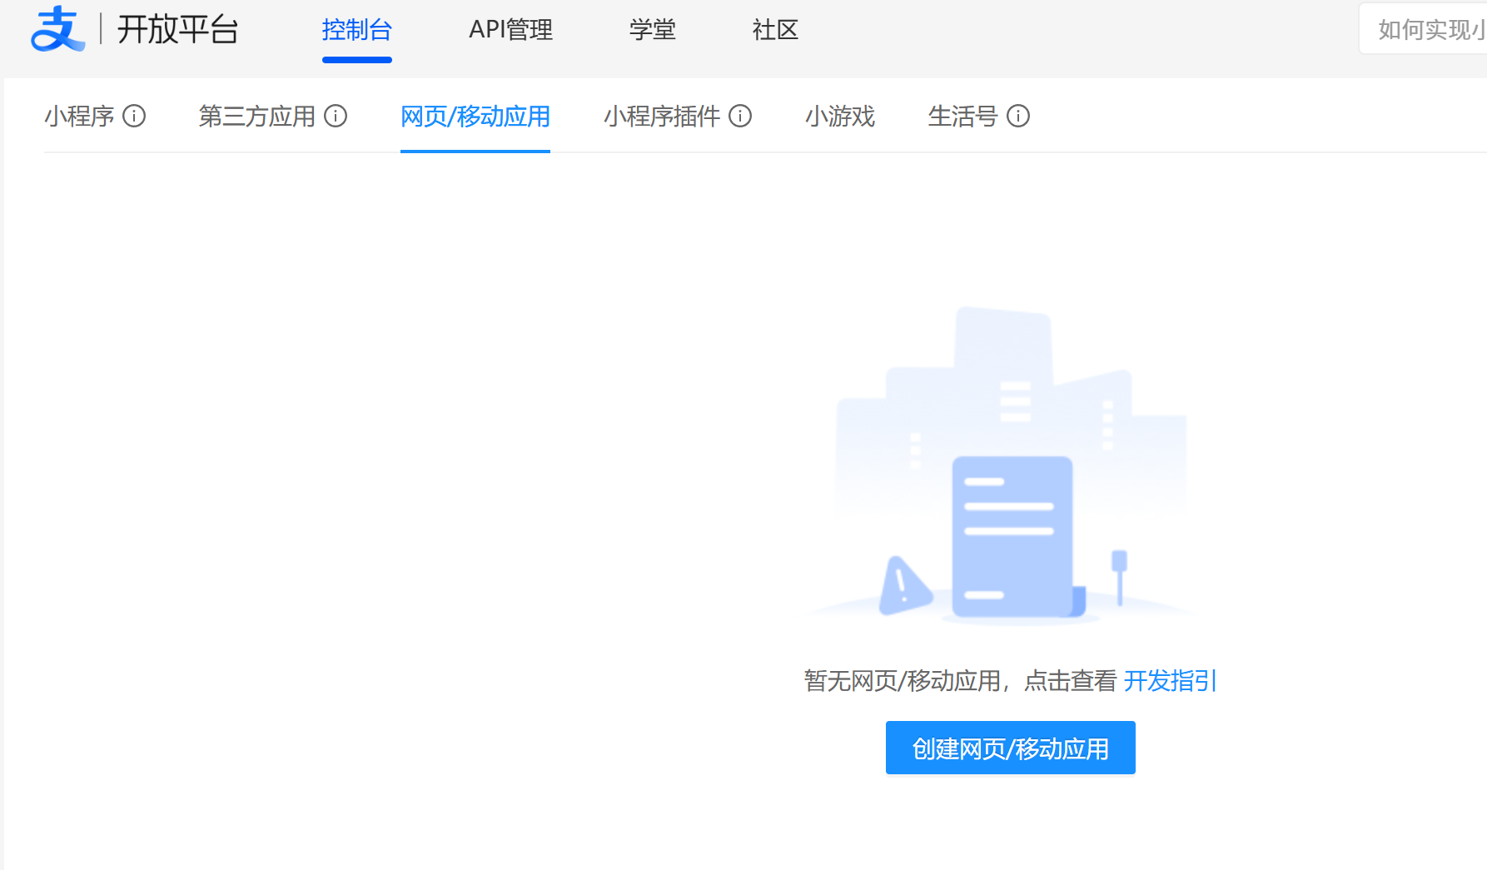Switch to the 小程序插件 tab
The image size is (1487, 870).
point(662,116)
